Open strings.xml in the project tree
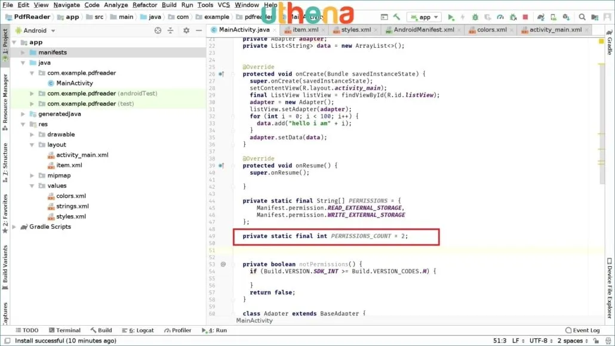Screen dimensions: 615x346 (72, 206)
